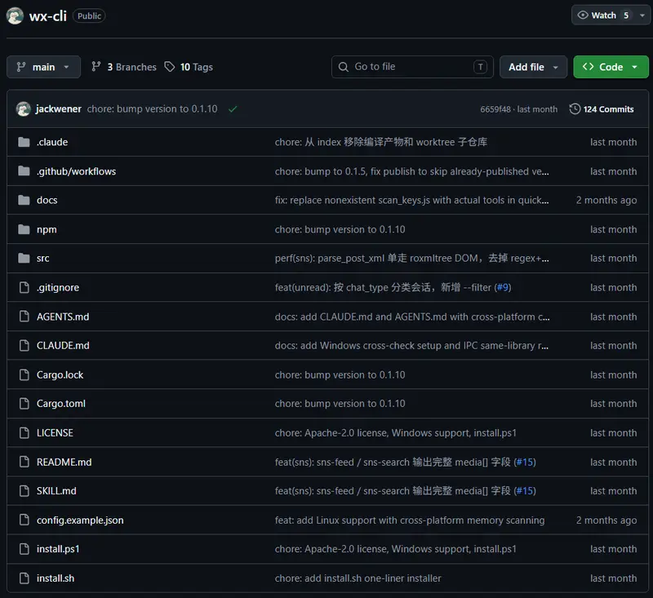This screenshot has height=598, width=653.
Task: Open commit message 'feat: add Linux support'
Action: click(x=410, y=520)
